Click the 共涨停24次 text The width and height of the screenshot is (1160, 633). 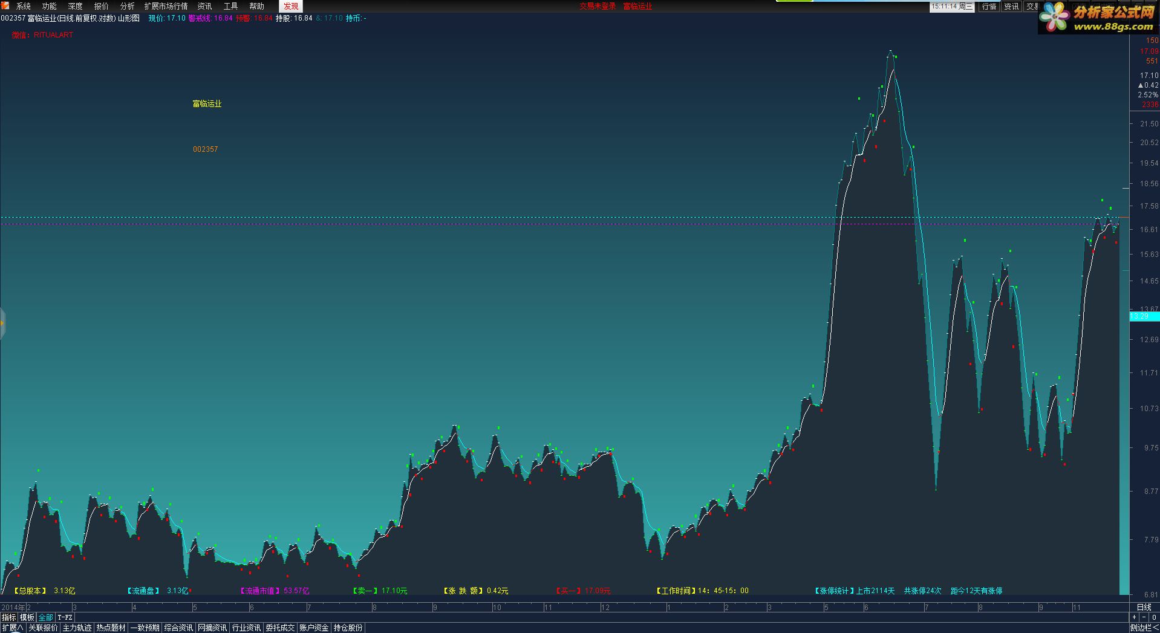(922, 591)
